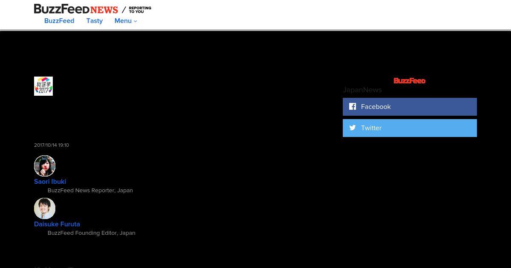511x268 pixels.
Task: Expand the Menu dropdown
Action: pos(126,21)
